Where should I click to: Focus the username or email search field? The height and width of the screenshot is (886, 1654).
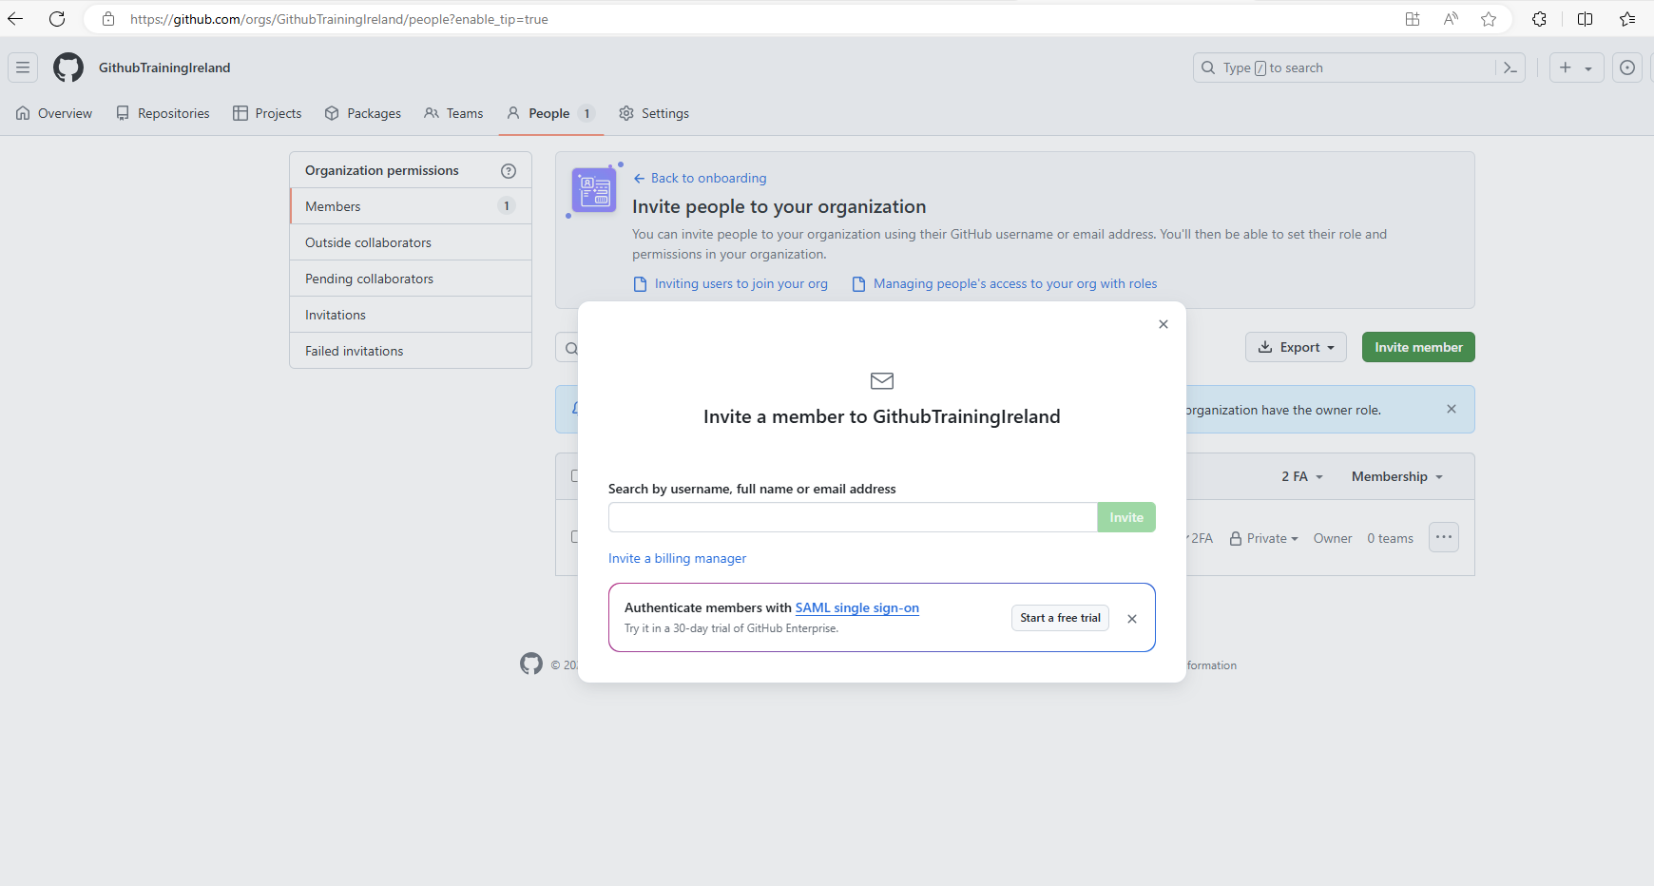[853, 517]
